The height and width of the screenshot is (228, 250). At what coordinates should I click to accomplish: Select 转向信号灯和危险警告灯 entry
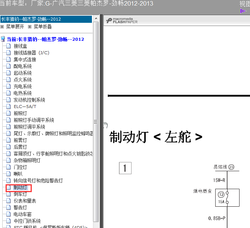tap(38, 181)
